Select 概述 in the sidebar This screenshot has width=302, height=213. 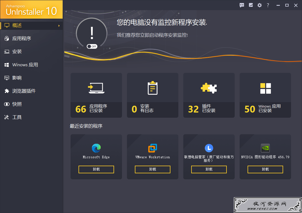[31, 25]
